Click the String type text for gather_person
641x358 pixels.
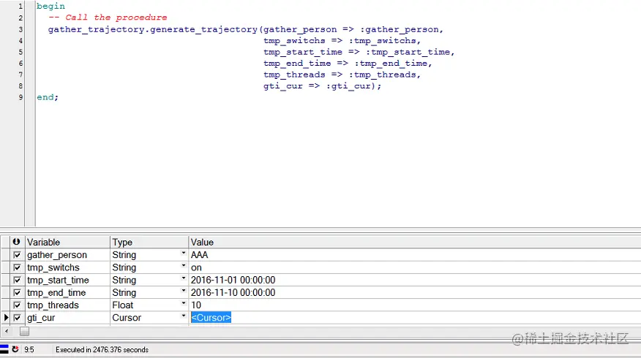coord(124,255)
